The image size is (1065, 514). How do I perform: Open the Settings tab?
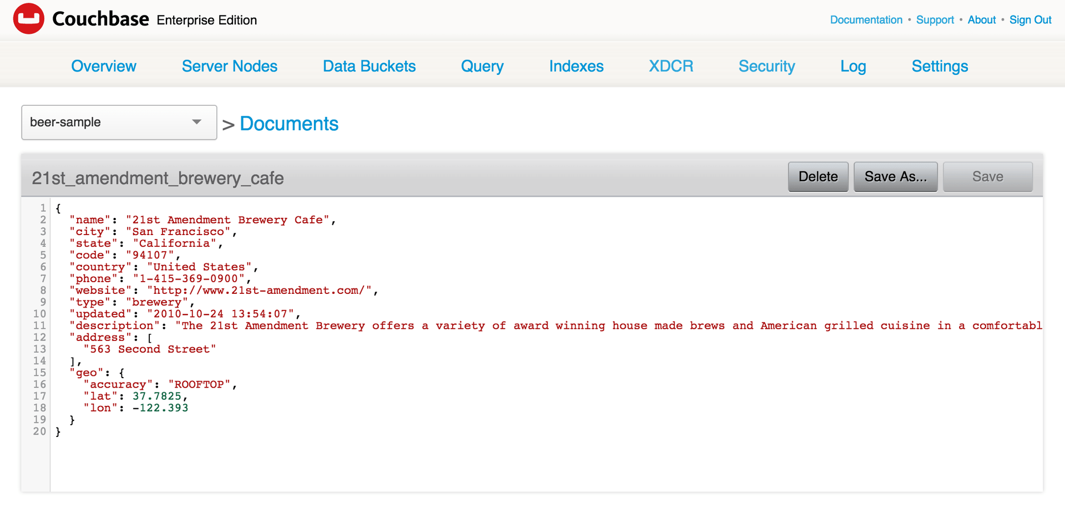click(x=939, y=66)
